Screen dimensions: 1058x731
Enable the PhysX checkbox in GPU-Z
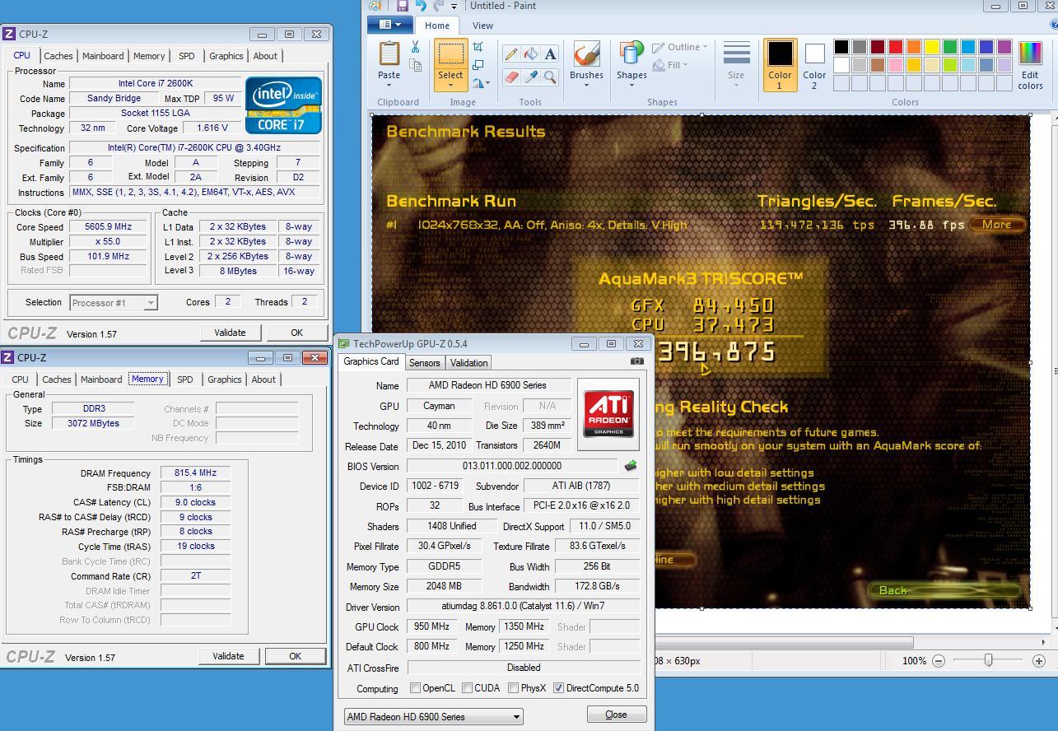click(514, 688)
